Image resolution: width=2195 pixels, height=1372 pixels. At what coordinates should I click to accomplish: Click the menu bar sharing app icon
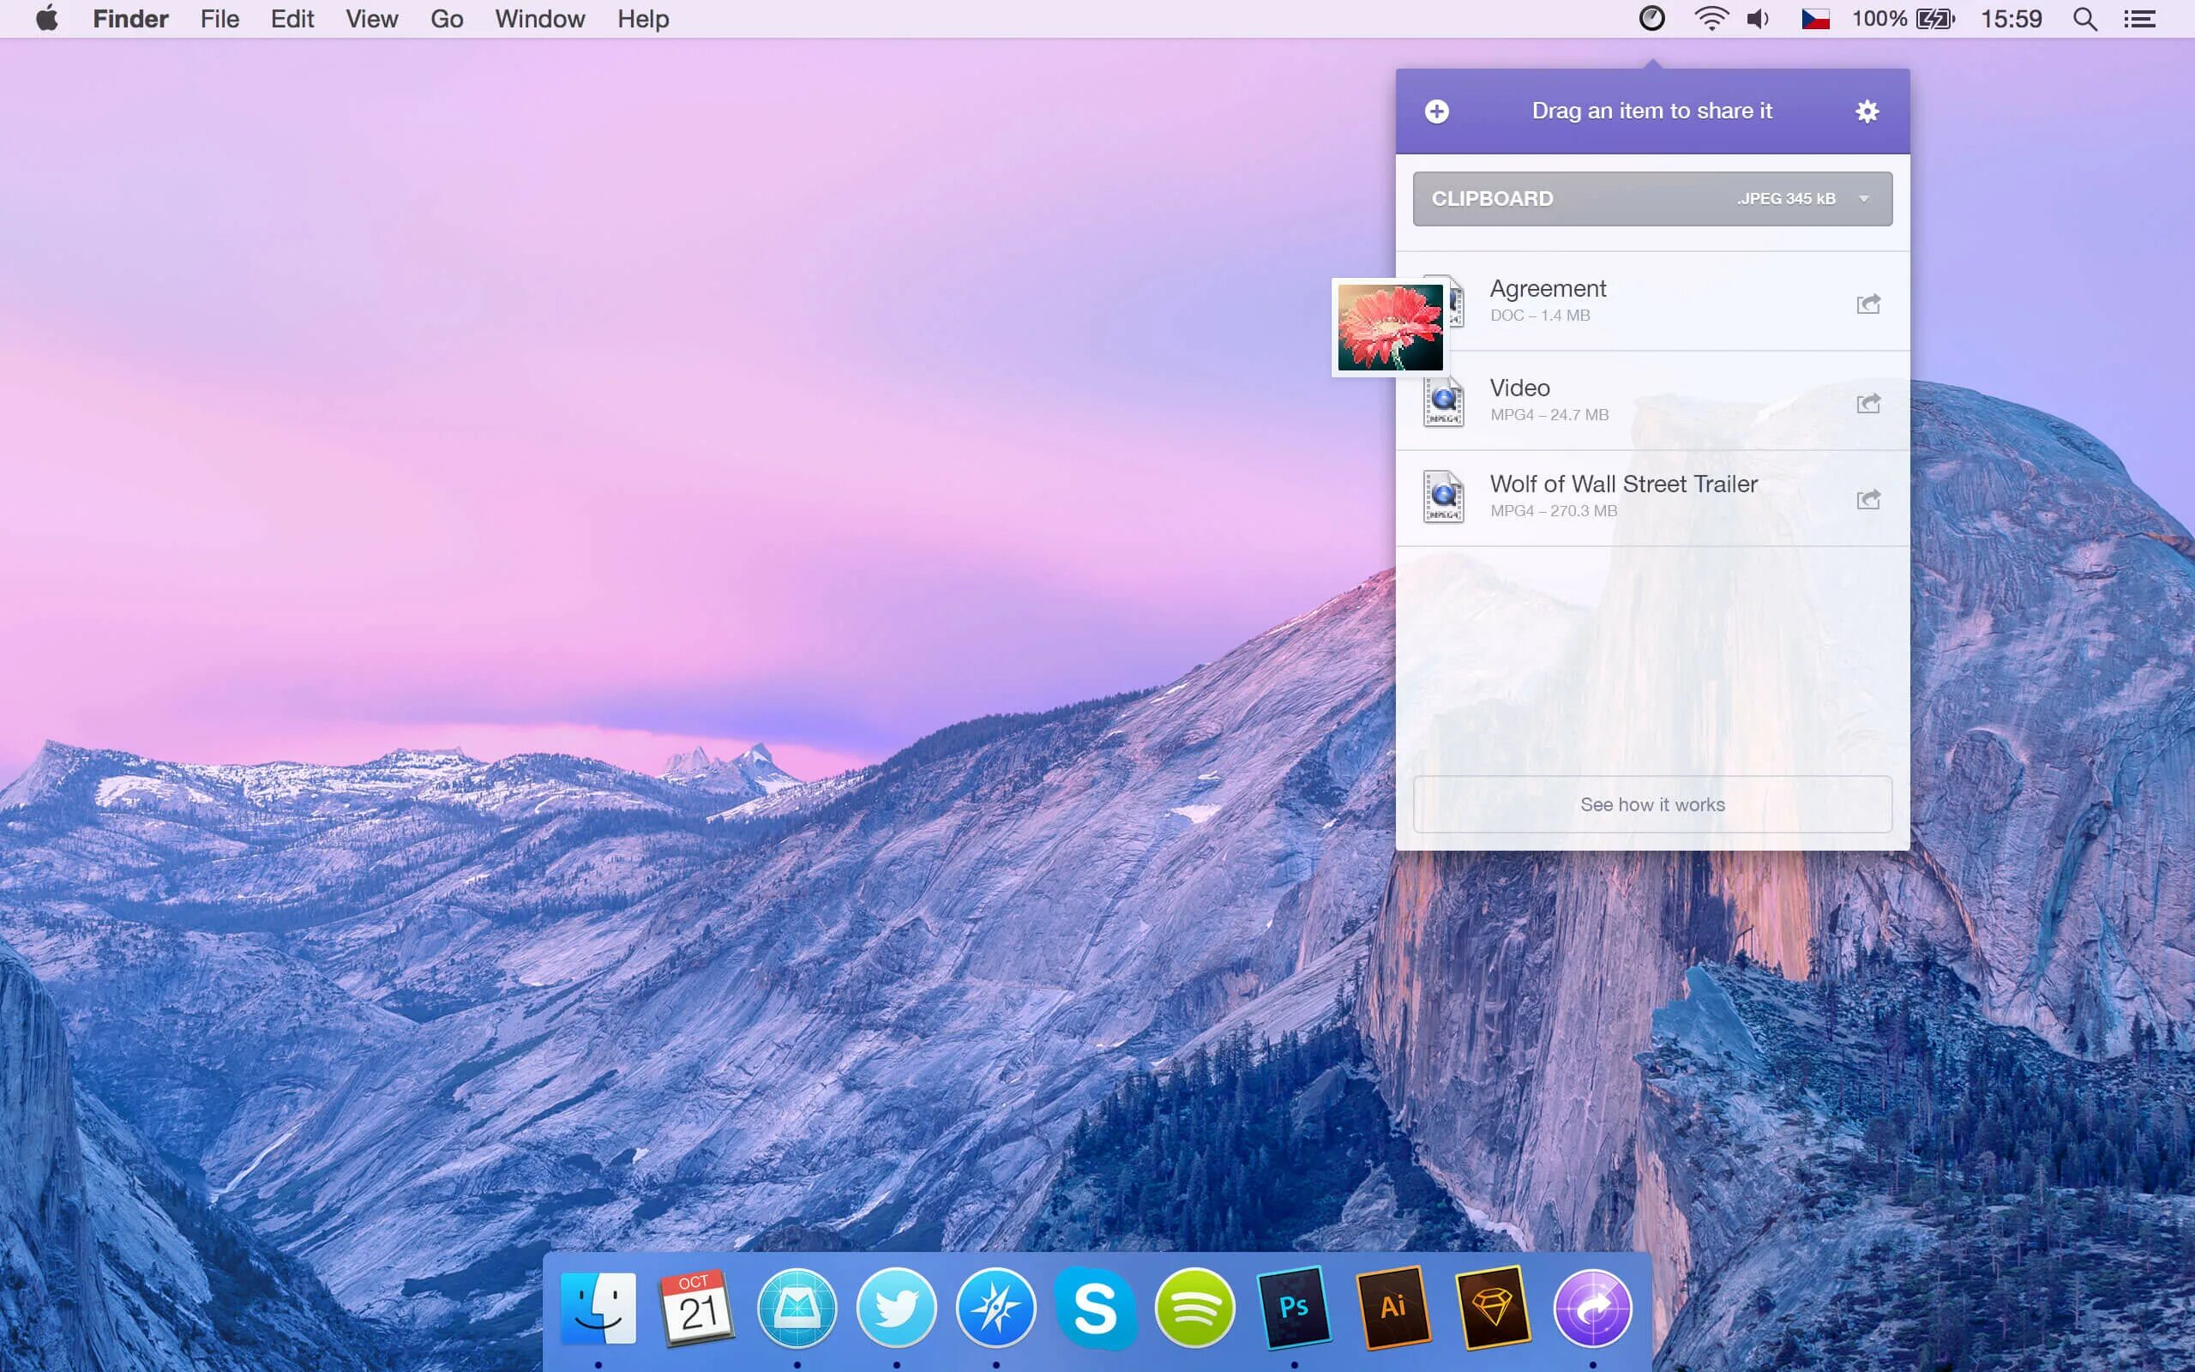pyautogui.click(x=1651, y=18)
